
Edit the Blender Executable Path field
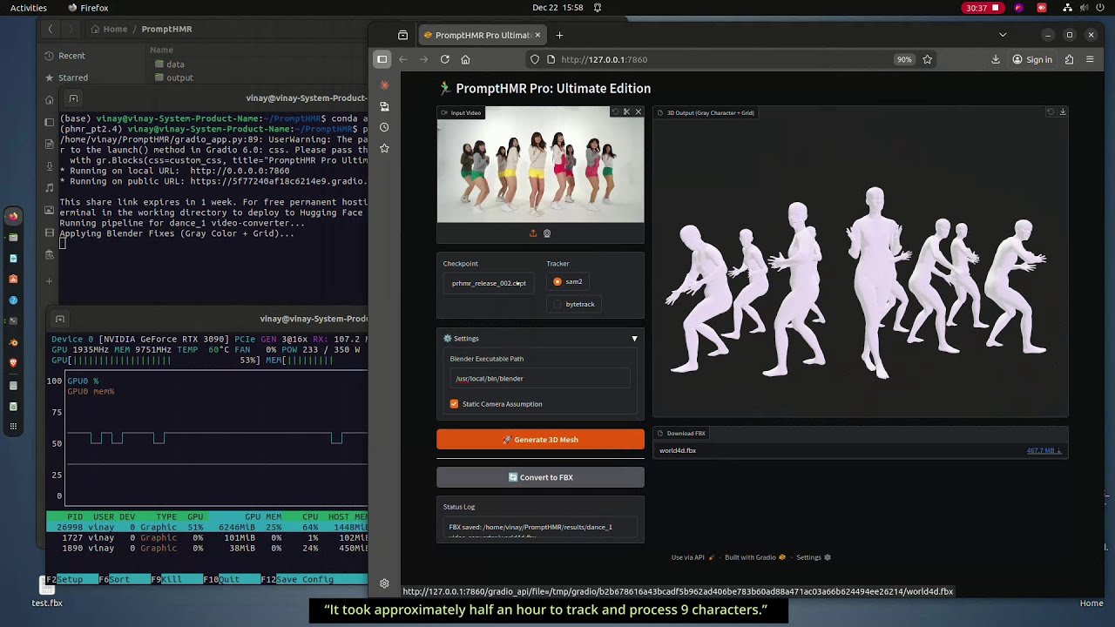540,379
